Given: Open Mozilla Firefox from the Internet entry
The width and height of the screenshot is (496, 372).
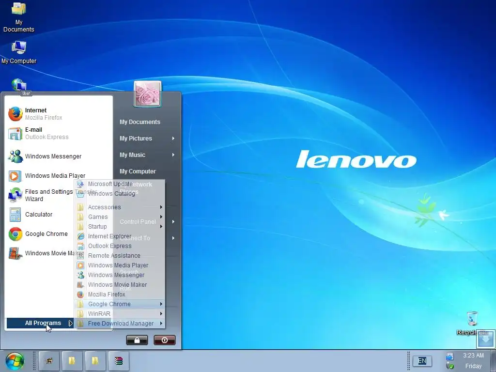Looking at the screenshot, I should (59, 114).
